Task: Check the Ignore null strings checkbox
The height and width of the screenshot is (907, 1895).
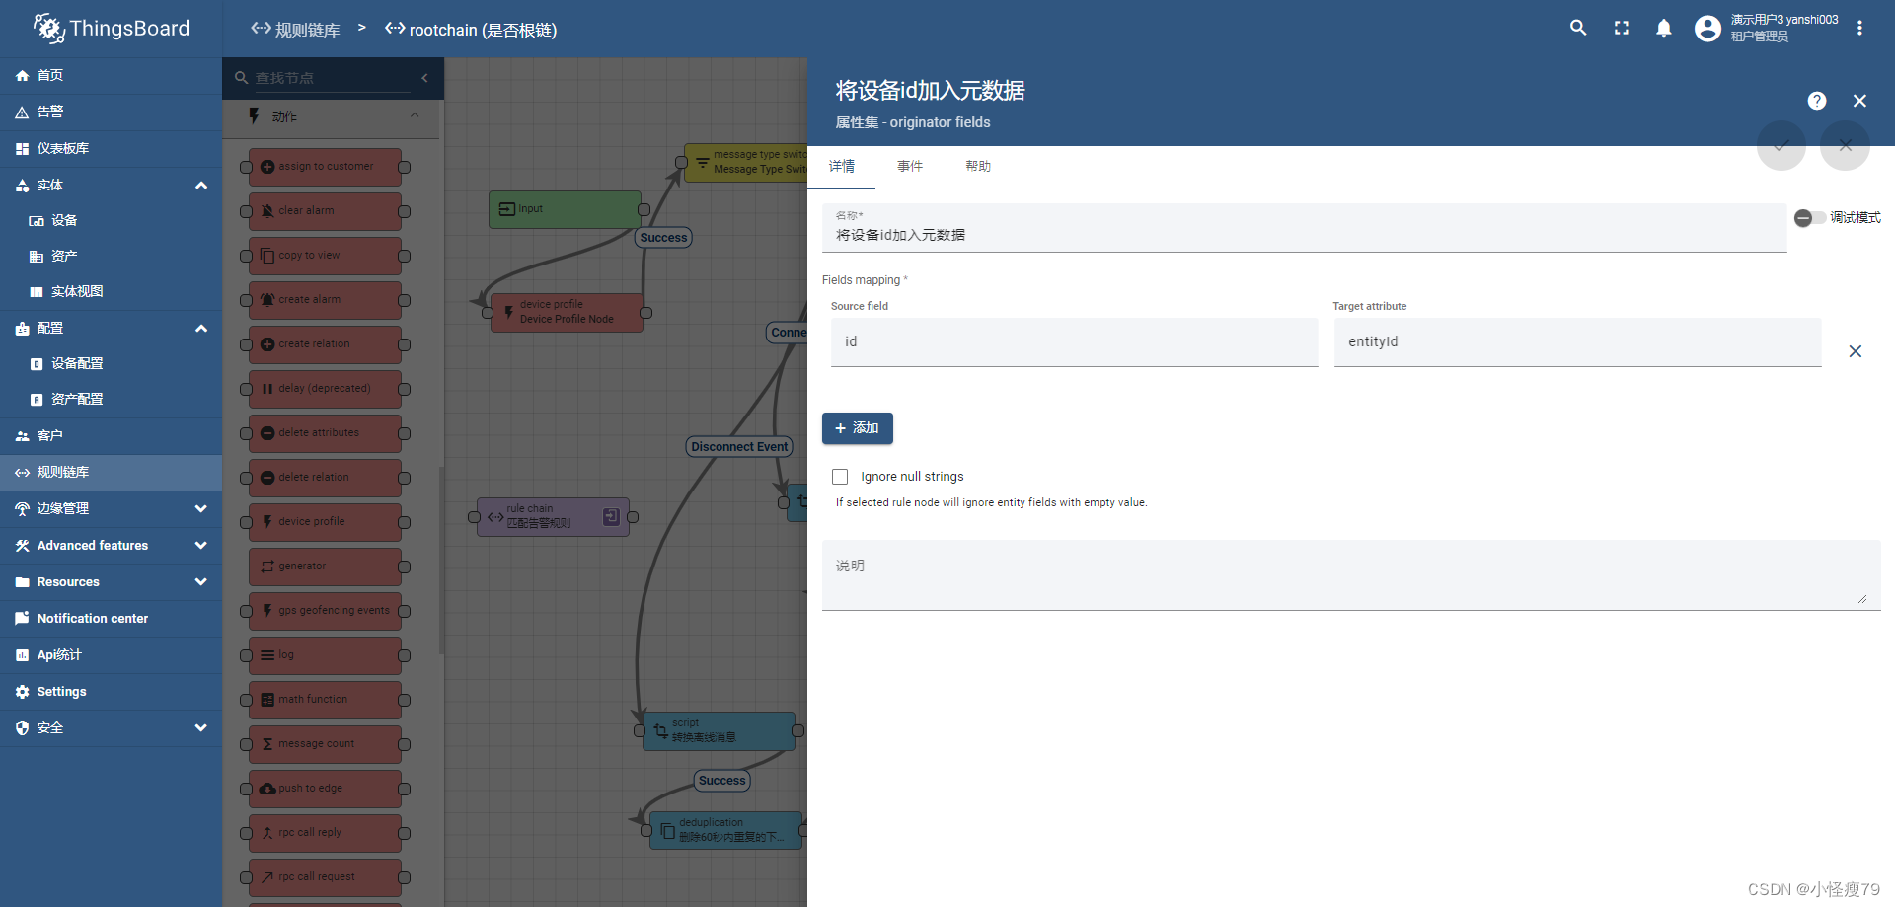Action: click(840, 476)
